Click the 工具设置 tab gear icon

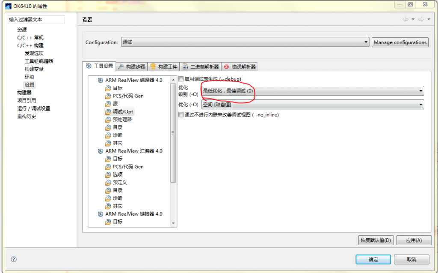pos(89,66)
